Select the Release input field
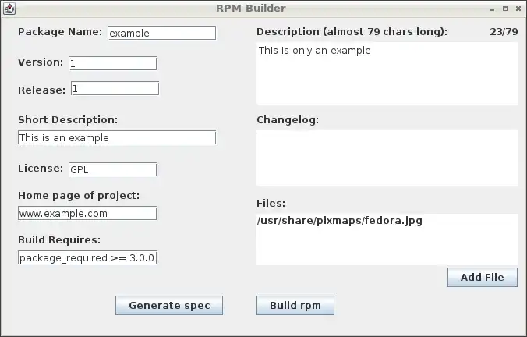The width and height of the screenshot is (527, 337). 115,88
